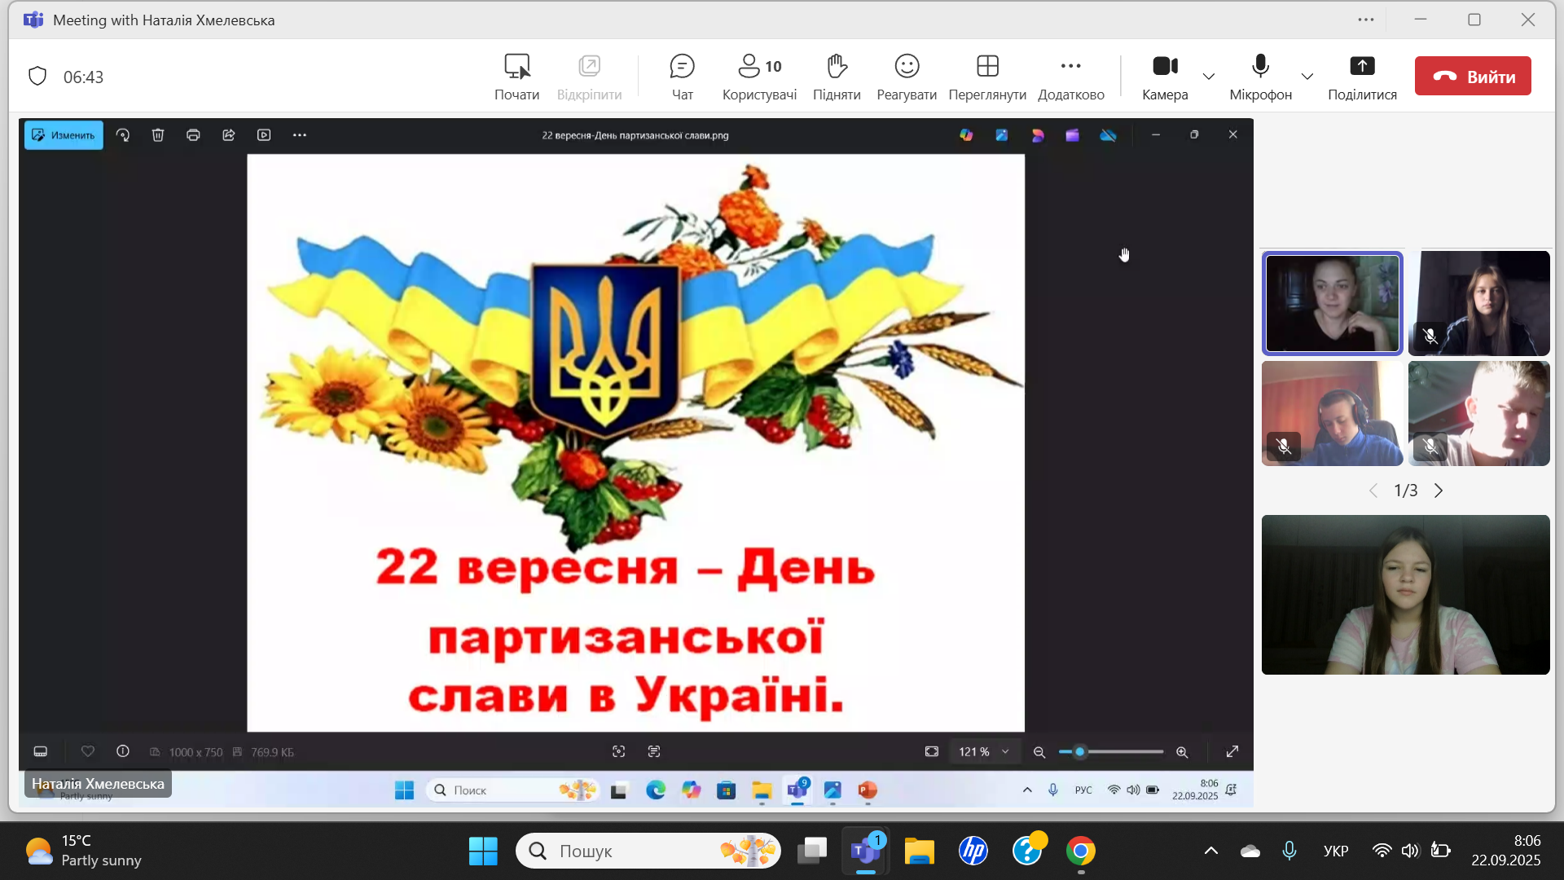Expand the camera options dropdown arrow
This screenshot has width=1564, height=880.
coord(1209,77)
